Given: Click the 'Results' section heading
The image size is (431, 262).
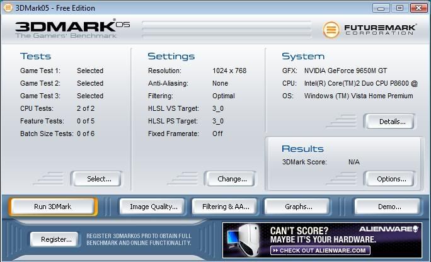Looking at the screenshot, I should [x=302, y=149].
